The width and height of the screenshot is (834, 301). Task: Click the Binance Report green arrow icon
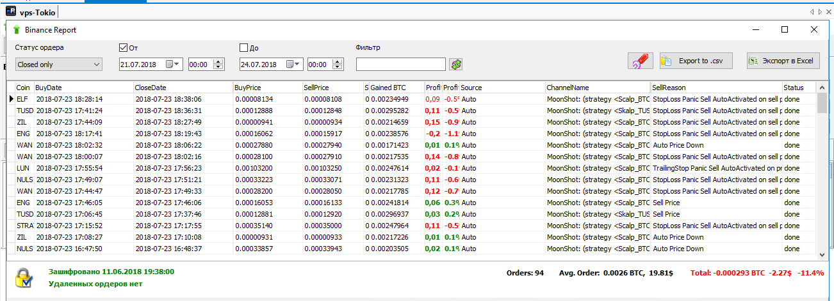(x=17, y=29)
